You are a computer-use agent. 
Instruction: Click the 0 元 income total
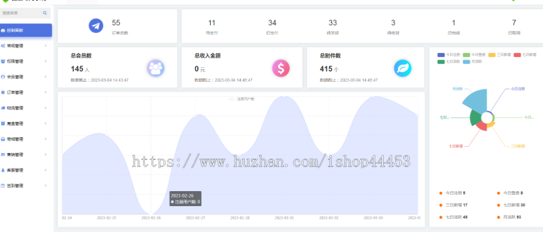click(200, 69)
